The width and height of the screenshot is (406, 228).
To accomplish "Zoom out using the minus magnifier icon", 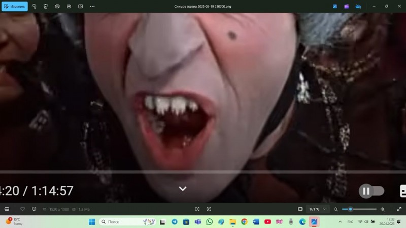I will tap(335, 209).
